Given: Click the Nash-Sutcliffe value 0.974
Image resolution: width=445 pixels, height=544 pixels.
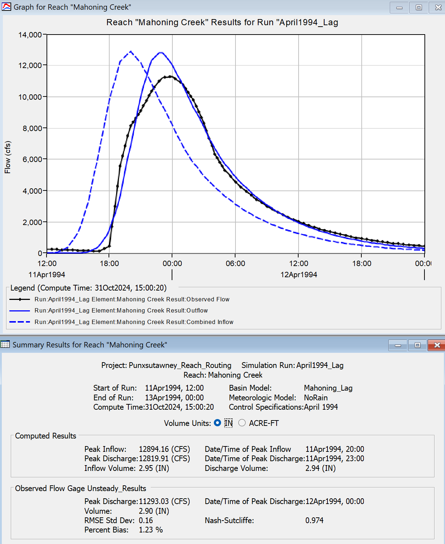Looking at the screenshot, I should (x=314, y=520).
